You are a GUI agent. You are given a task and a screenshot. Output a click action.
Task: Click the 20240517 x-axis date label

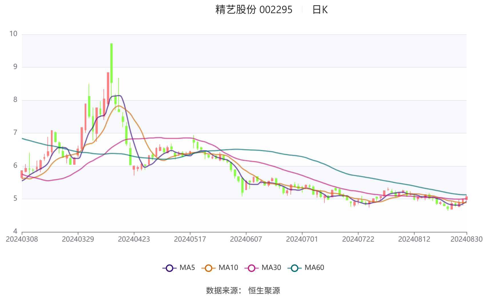[190, 239]
